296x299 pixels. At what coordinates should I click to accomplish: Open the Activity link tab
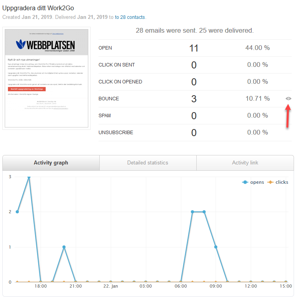(245, 162)
